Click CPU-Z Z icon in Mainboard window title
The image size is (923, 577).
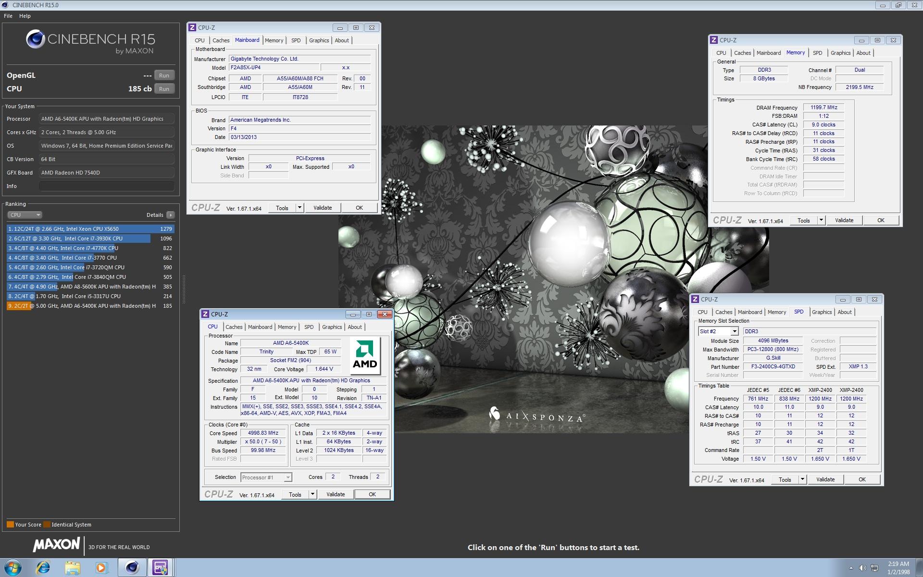click(x=192, y=28)
